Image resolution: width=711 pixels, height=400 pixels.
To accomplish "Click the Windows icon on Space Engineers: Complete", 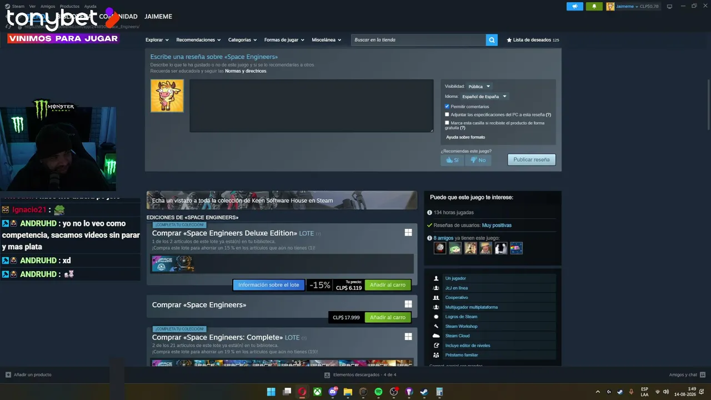I will tap(408, 337).
